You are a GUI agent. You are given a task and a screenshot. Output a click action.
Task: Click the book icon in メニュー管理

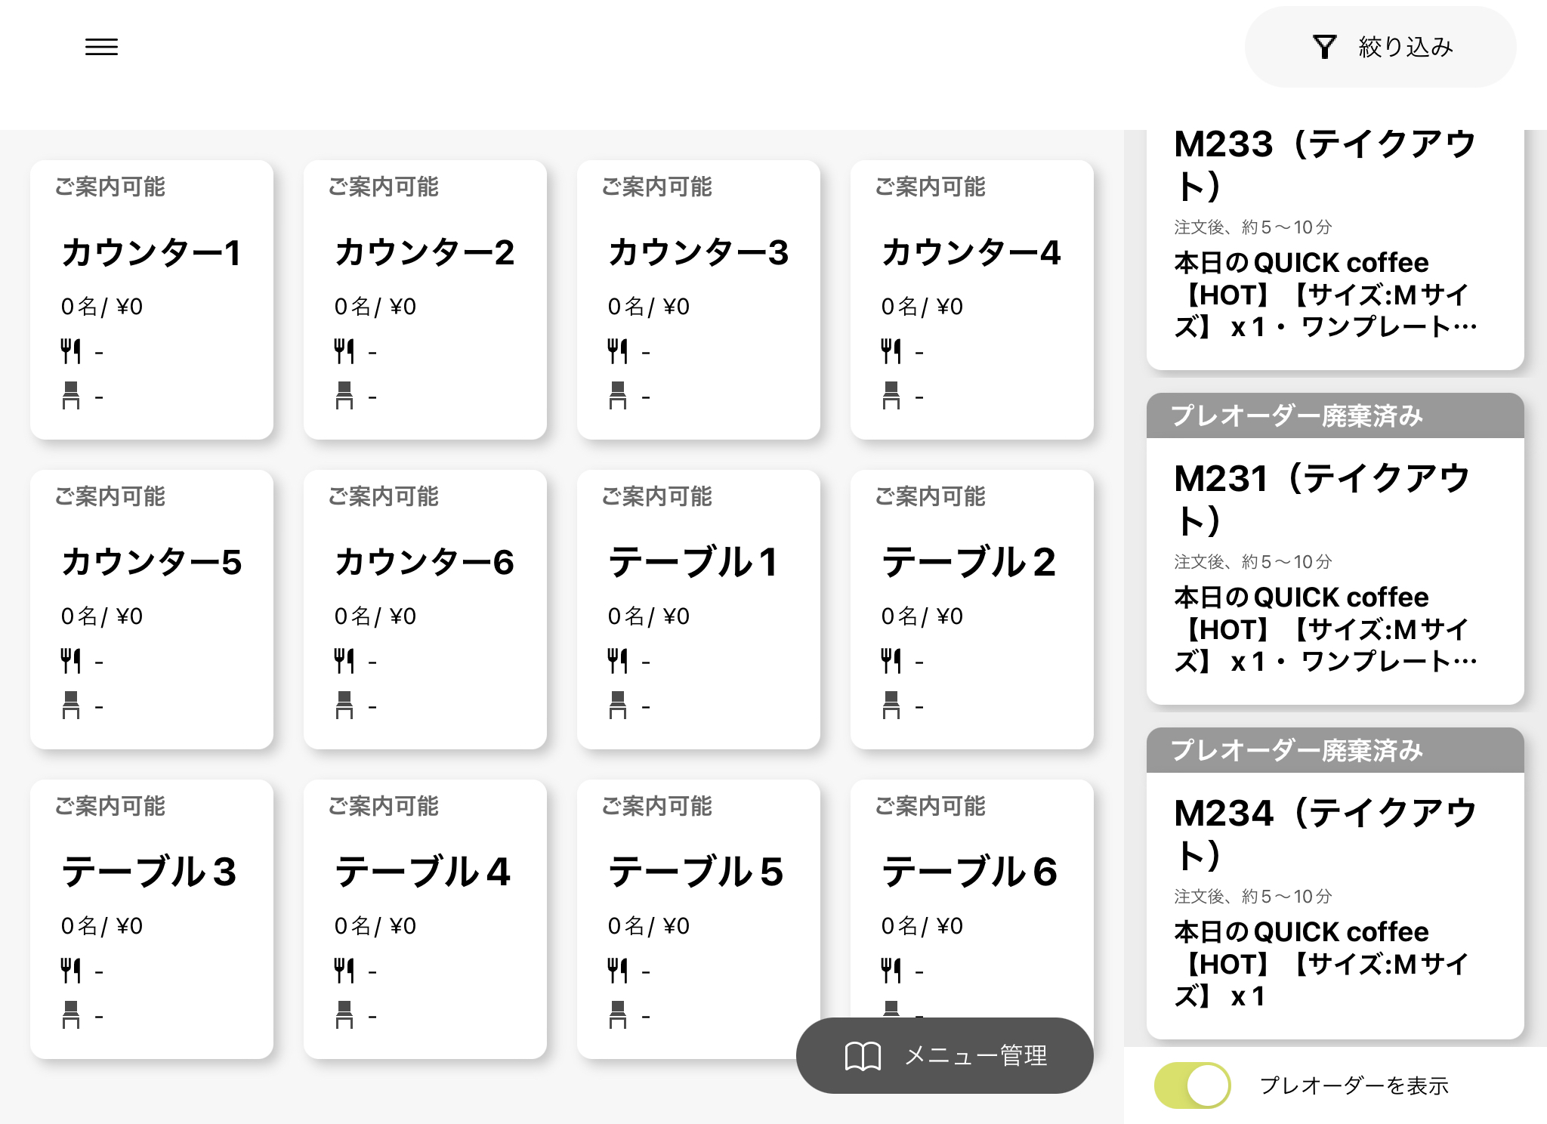(x=863, y=1055)
